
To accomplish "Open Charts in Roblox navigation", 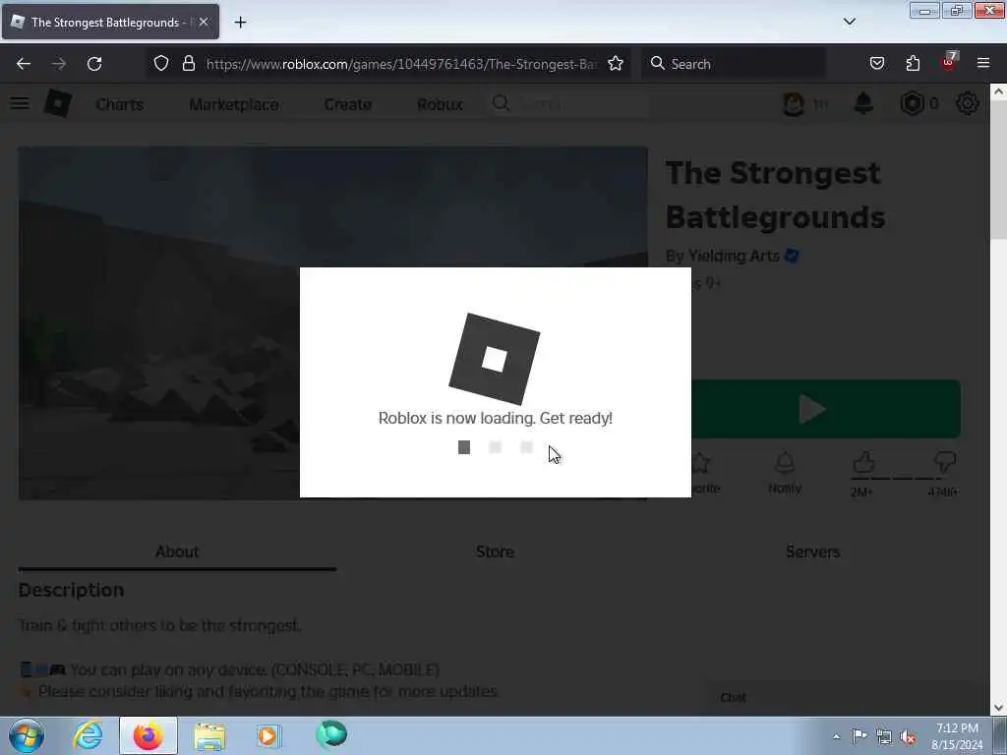I will tap(119, 104).
